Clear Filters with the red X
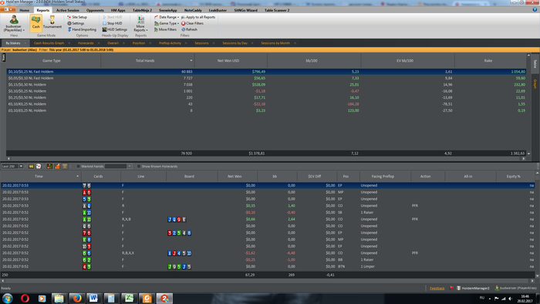This screenshot has height=304, width=540. pyautogui.click(x=192, y=23)
